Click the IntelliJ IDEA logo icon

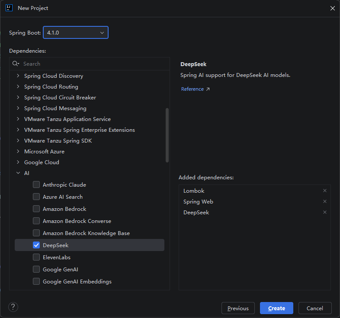click(9, 8)
